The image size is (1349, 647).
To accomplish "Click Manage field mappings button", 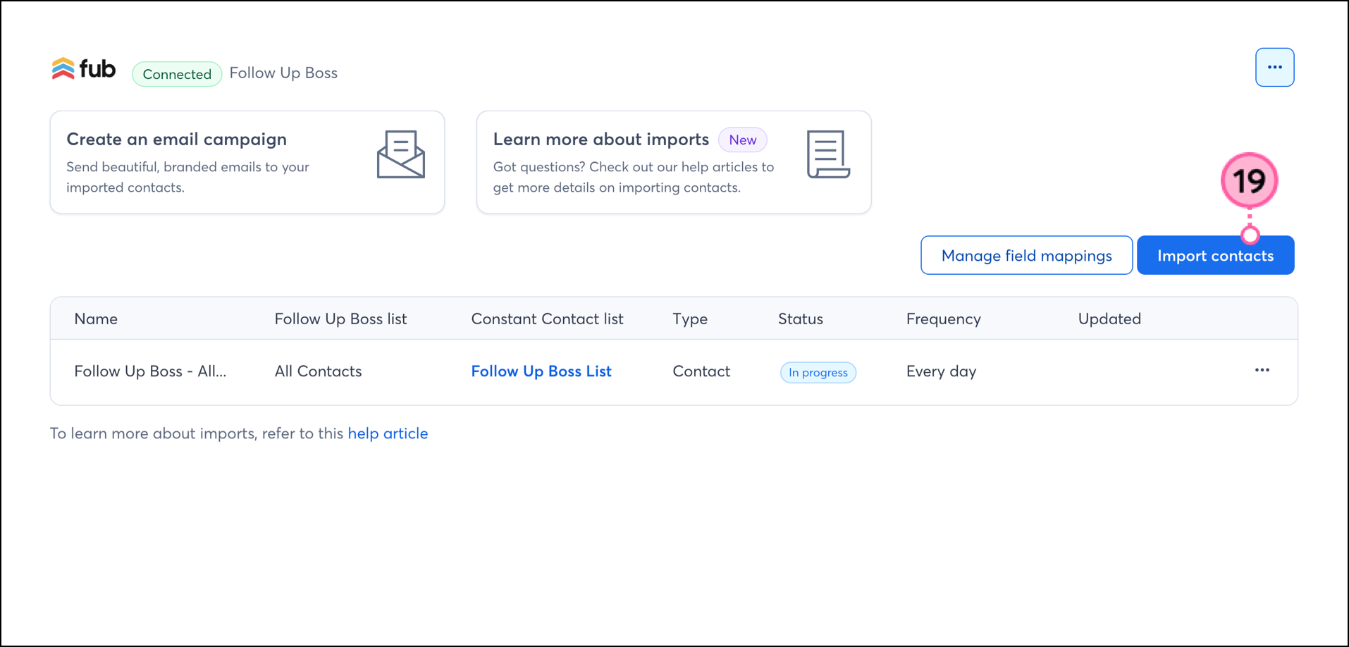I will tap(1026, 255).
